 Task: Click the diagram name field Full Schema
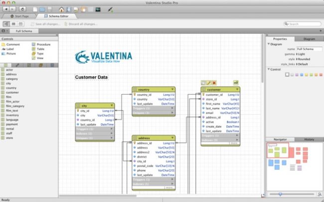(x=310, y=49)
